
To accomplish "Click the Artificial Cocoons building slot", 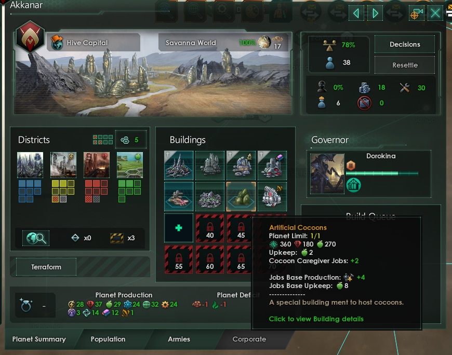I will point(241,196).
